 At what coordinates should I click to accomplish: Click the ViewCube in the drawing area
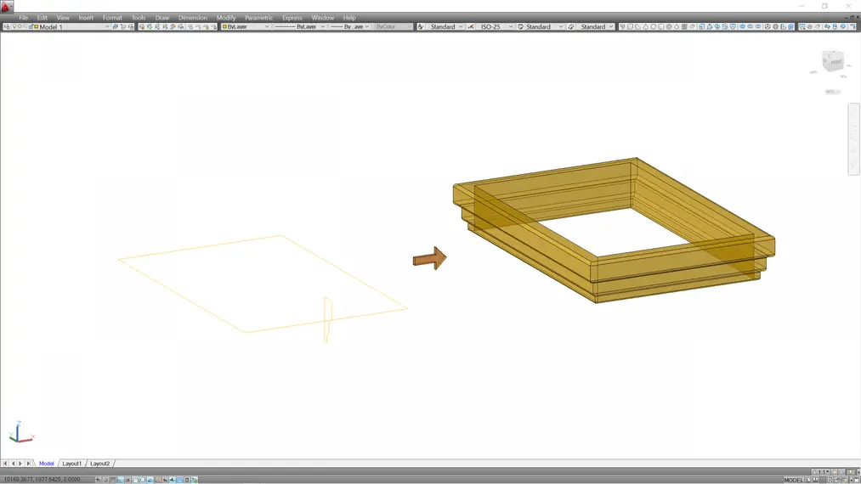832,62
